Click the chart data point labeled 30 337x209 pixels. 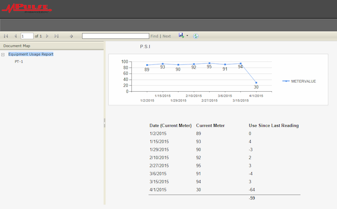coord(256,83)
